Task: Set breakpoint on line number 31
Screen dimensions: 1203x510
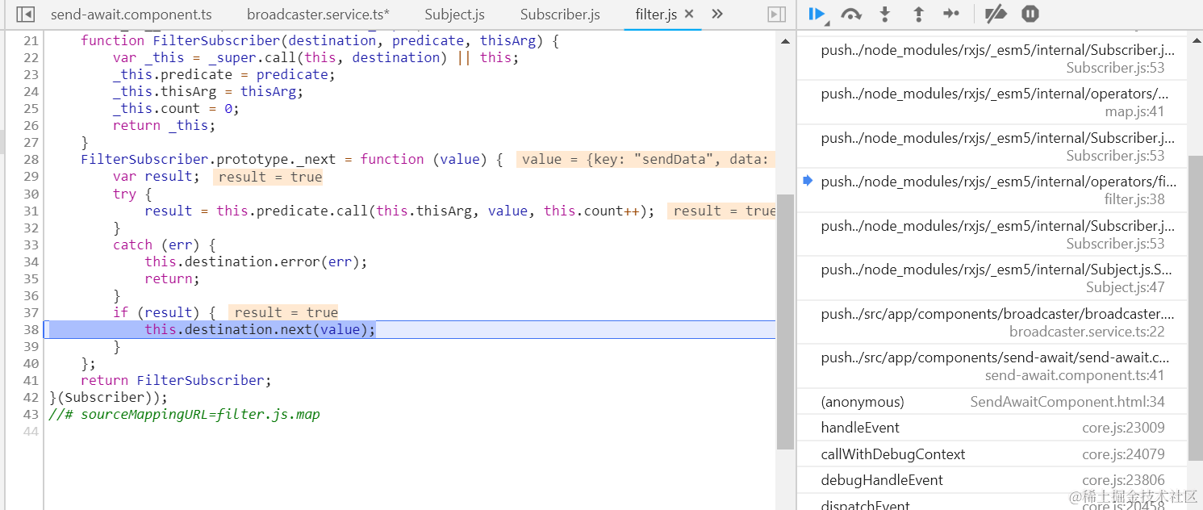Action: tap(31, 211)
